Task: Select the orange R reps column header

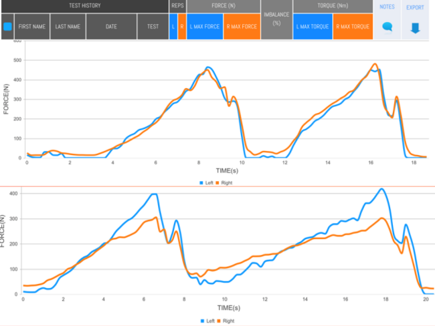Action: (x=181, y=27)
